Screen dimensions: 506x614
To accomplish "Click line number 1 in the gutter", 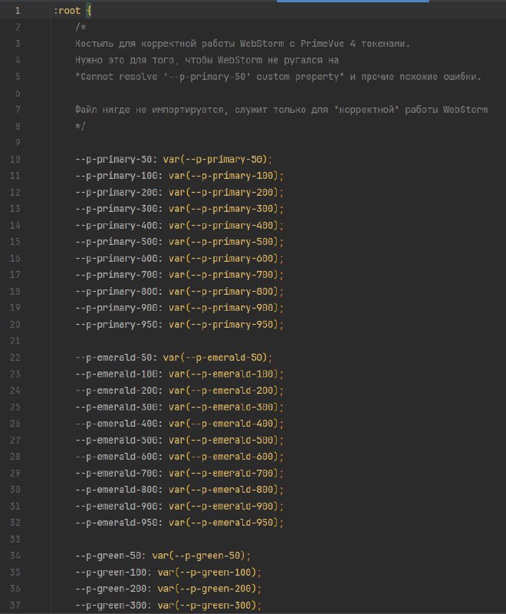I will (18, 11).
